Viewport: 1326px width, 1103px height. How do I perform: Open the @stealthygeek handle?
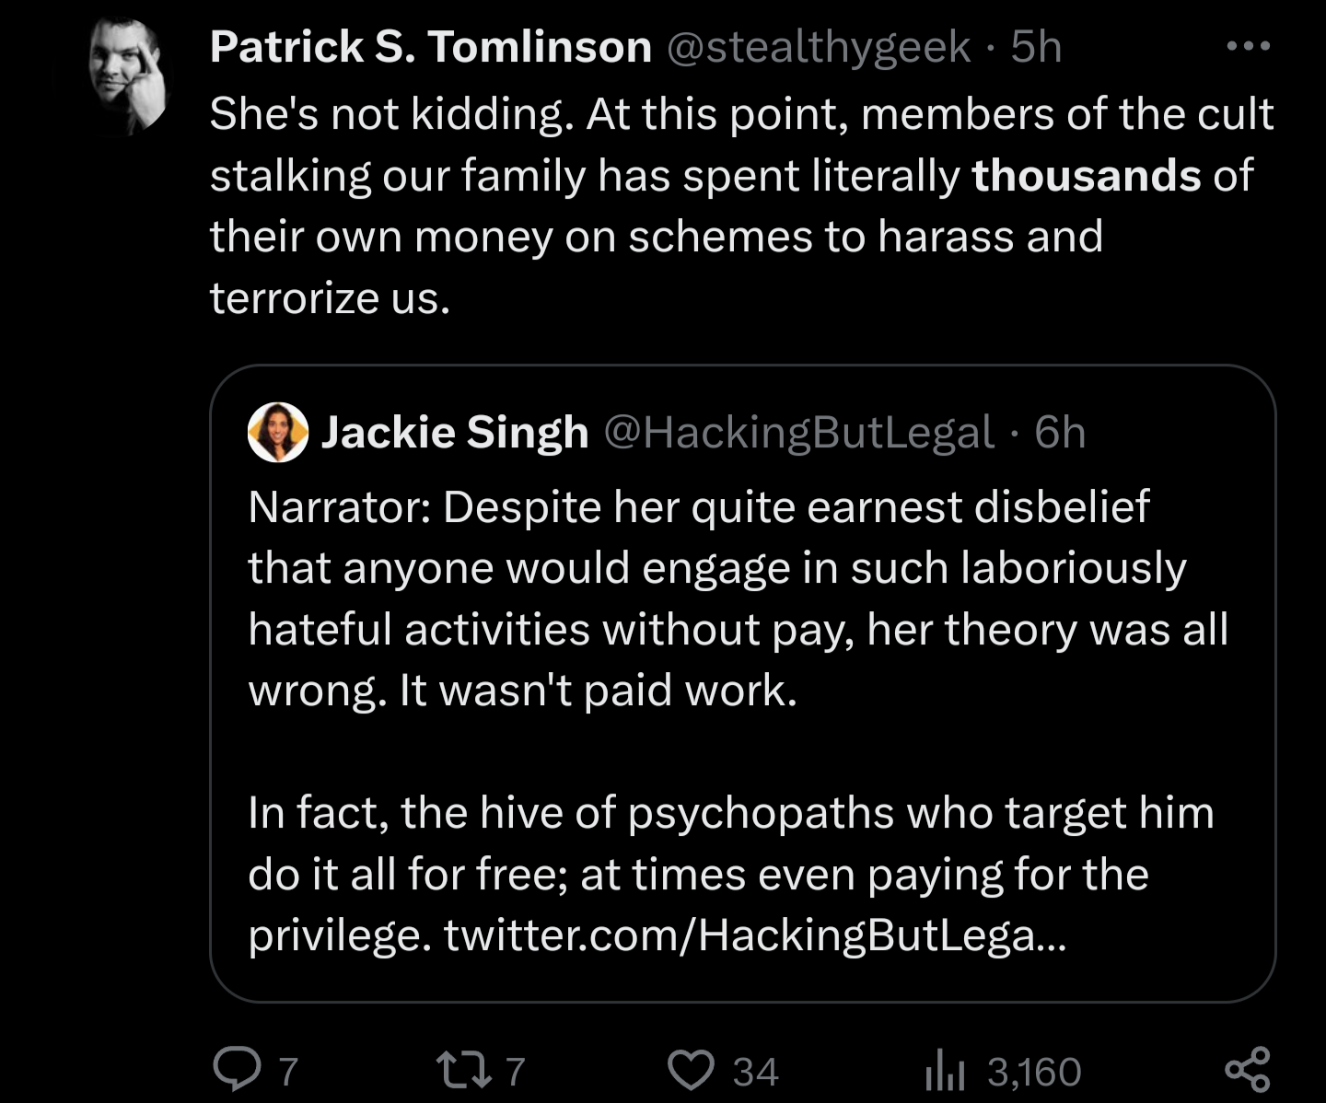[818, 47]
